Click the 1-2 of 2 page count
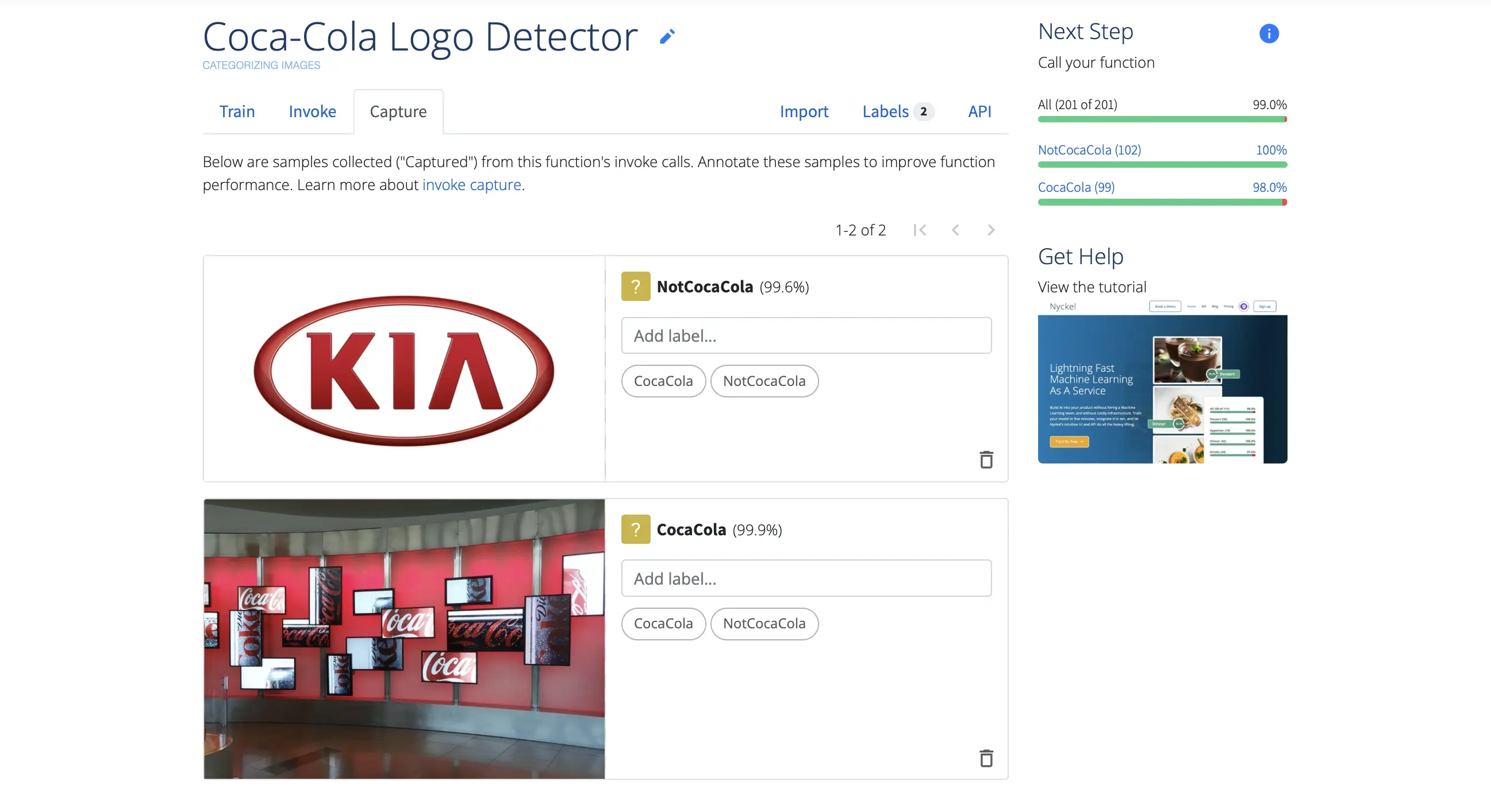 860,230
